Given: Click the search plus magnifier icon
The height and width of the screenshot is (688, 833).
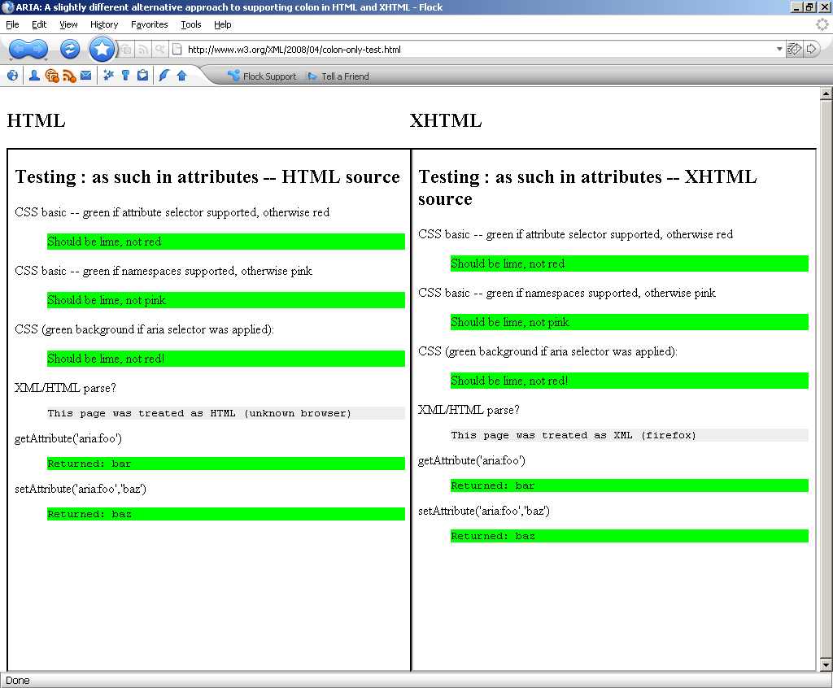Looking at the screenshot, I should (x=159, y=50).
